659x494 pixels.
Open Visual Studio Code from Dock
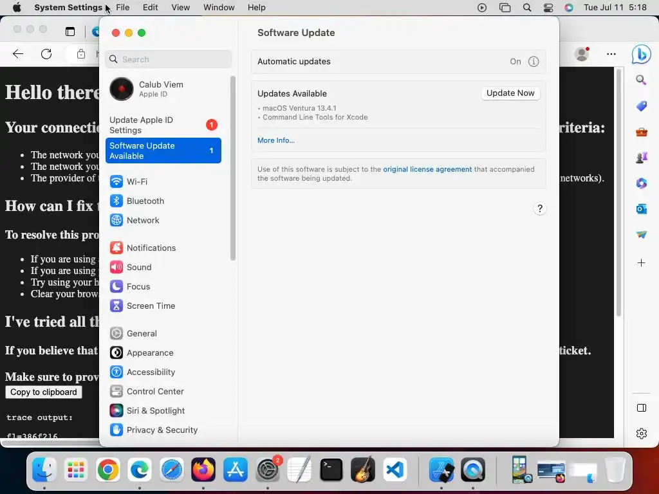[394, 469]
